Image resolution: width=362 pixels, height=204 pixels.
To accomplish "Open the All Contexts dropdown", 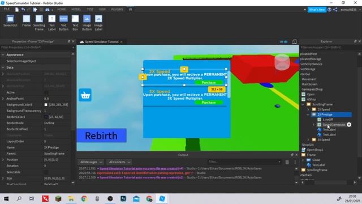I will pos(119,162).
